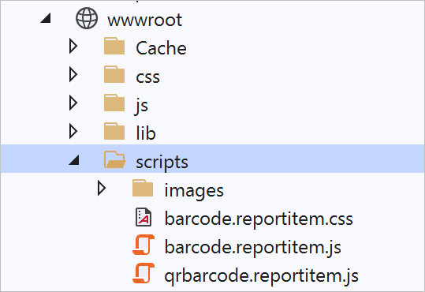Click the barcode.reportitem.css stylesheet file icon

pyautogui.click(x=144, y=217)
